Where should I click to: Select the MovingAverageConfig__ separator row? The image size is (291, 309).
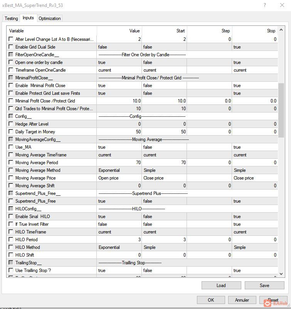point(143,139)
